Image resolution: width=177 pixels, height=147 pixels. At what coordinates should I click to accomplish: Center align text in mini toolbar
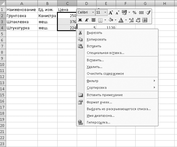tap(94, 20)
